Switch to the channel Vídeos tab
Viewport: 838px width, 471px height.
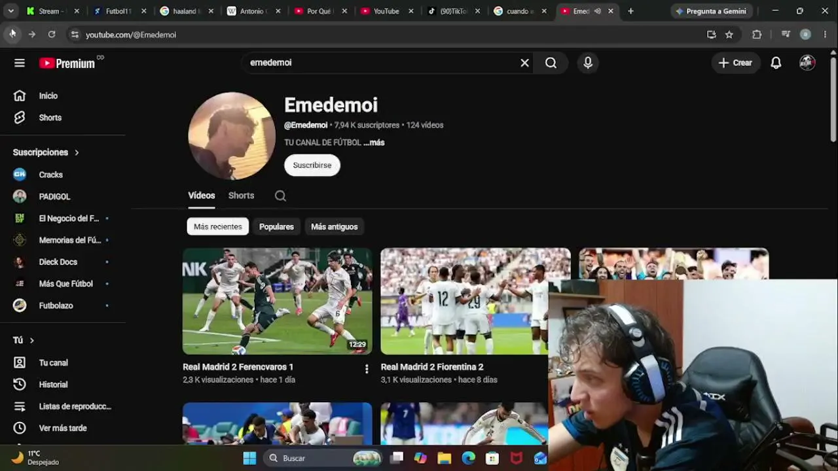(x=202, y=196)
